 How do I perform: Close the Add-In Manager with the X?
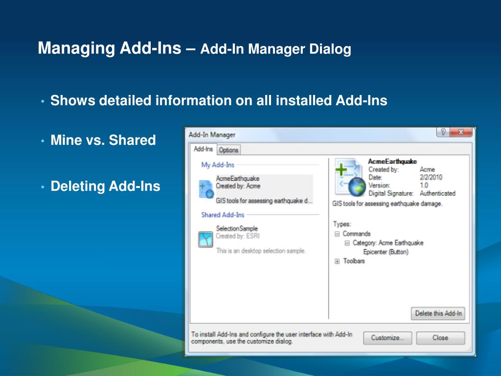[461, 132]
